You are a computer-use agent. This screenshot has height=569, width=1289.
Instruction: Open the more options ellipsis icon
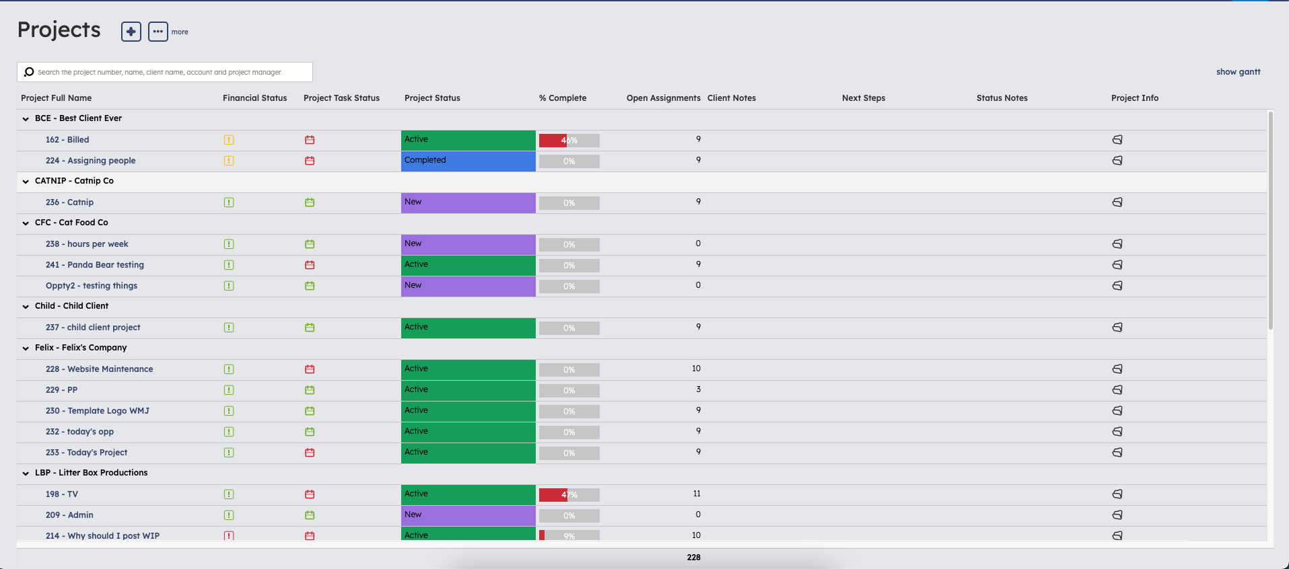click(158, 32)
